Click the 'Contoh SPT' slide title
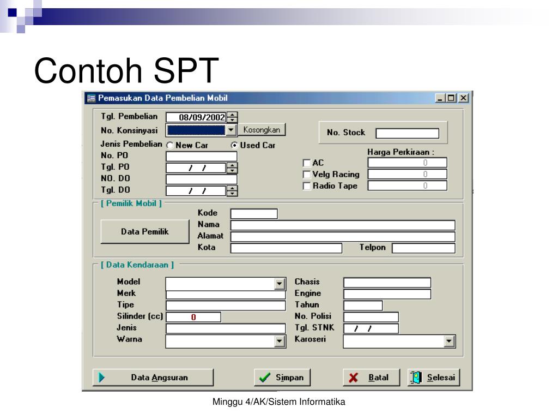558x419 pixels. tap(126, 70)
